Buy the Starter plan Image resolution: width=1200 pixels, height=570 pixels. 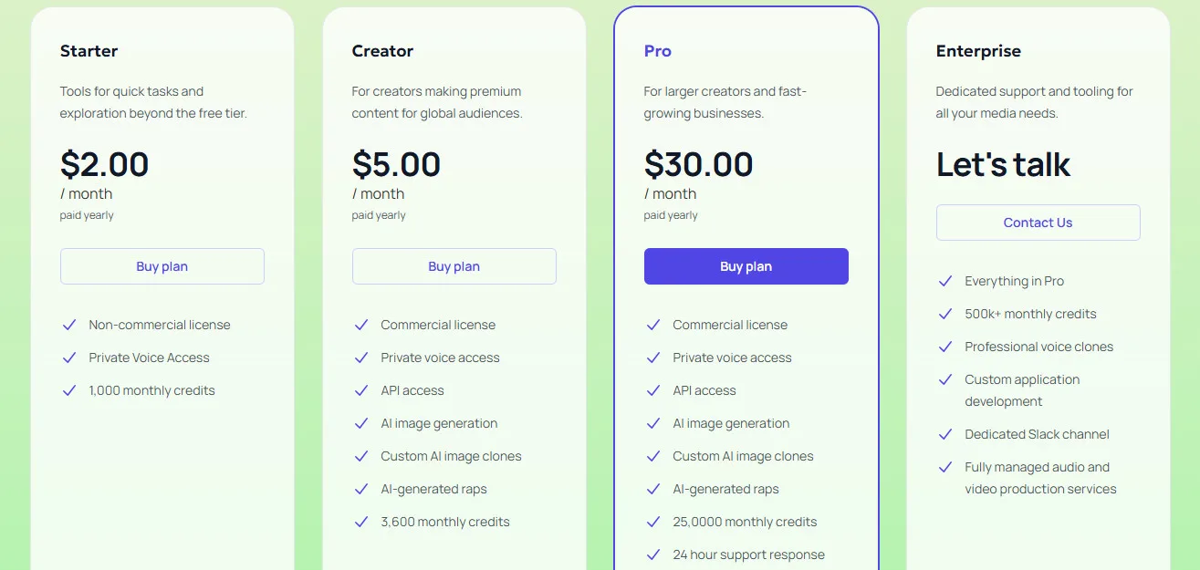pyautogui.click(x=162, y=266)
